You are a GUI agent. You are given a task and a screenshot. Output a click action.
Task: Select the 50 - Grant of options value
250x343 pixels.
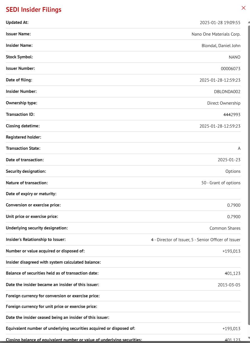point(221,183)
